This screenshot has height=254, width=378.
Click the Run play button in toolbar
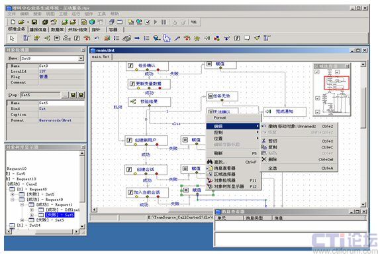(156, 22)
